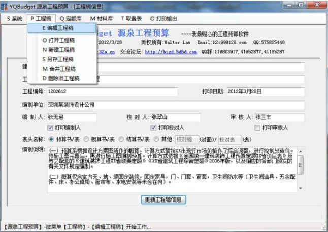
Task: Select the 结算书/表 radio button
Action: click(x=121, y=139)
